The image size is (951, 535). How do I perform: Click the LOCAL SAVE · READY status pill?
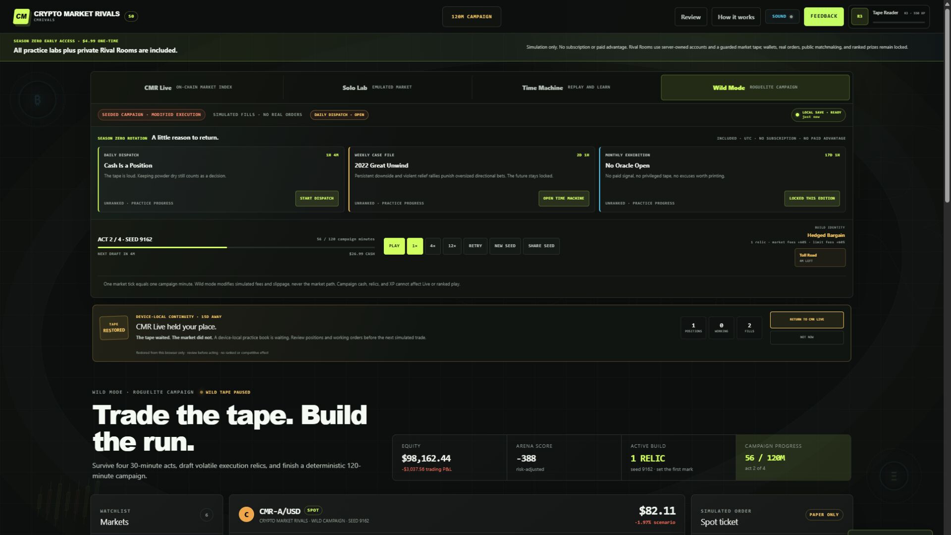(x=818, y=114)
